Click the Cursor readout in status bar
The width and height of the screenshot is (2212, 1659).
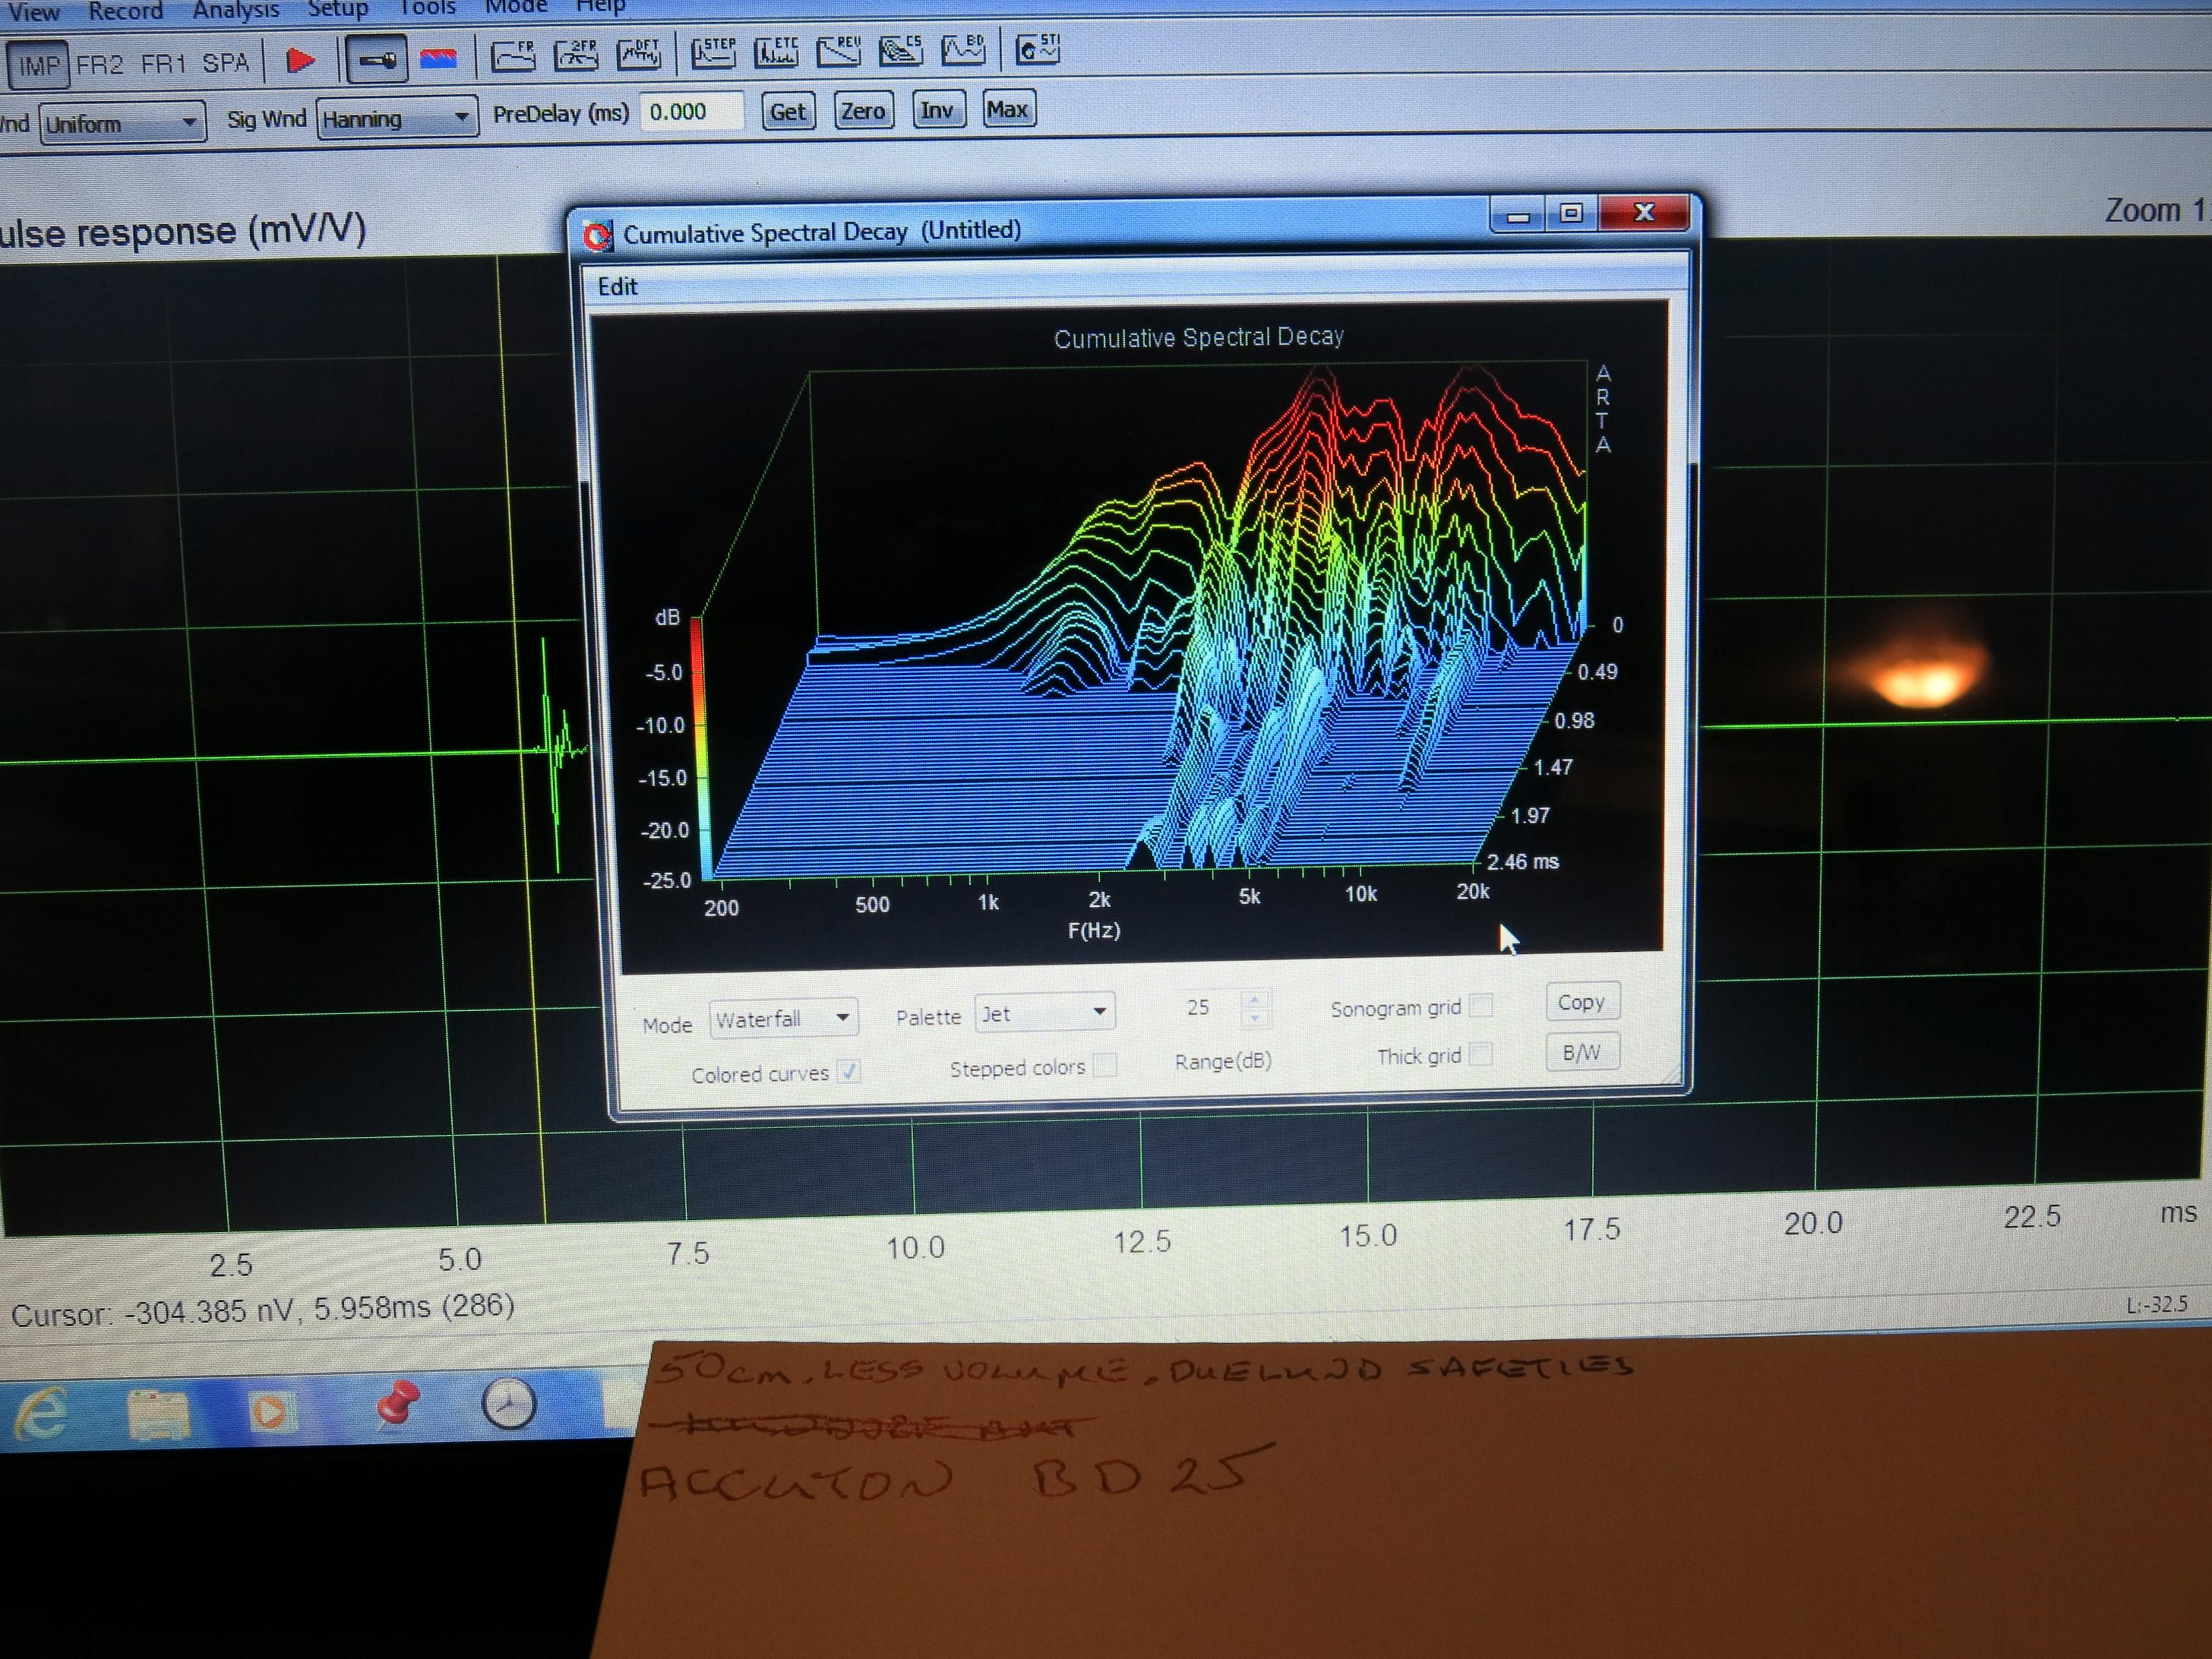[x=263, y=1310]
